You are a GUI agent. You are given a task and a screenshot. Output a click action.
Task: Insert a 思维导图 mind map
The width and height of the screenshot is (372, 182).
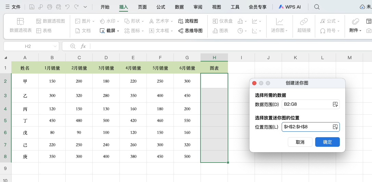(191, 30)
